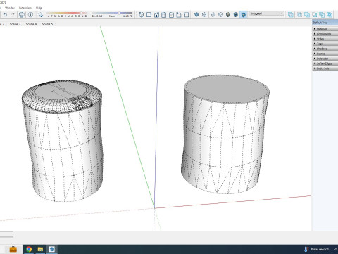Switch to Bottom standard view
The width and height of the screenshot is (338, 254).
tap(187, 15)
